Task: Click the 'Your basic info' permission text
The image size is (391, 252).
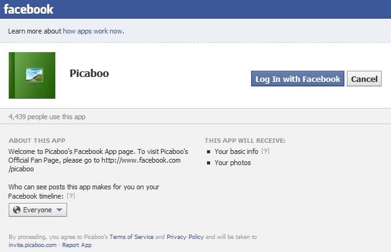Action: 236,151
